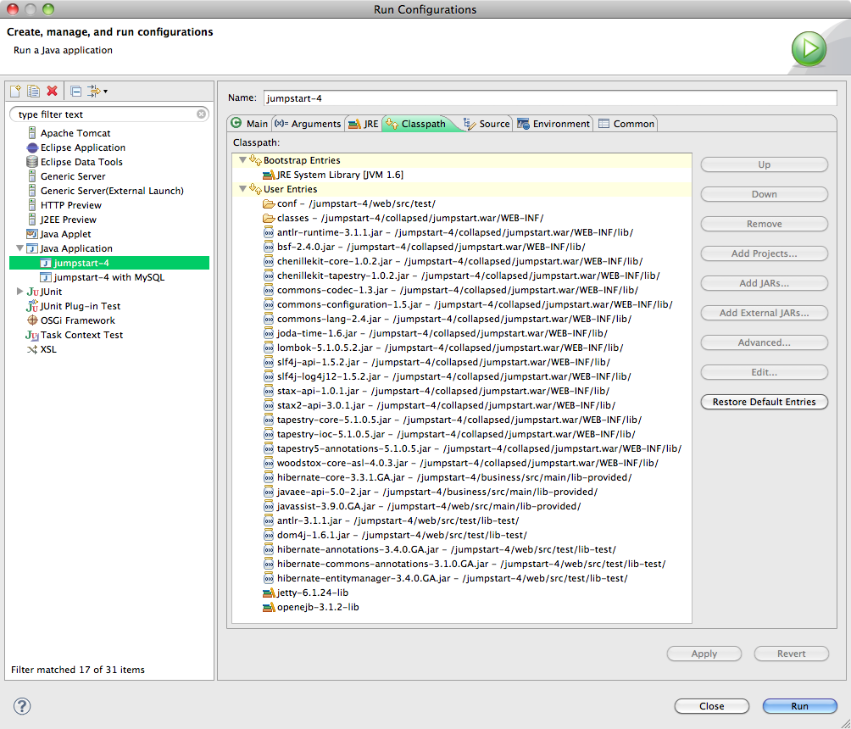Select the conf folder classpath entry
Image resolution: width=851 pixels, height=729 pixels.
click(x=349, y=203)
